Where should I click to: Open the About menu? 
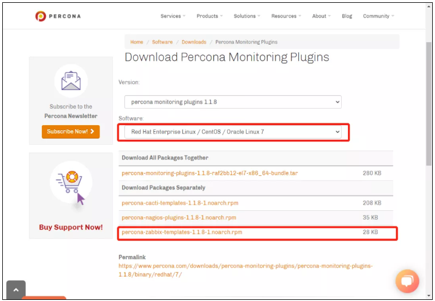(x=321, y=16)
